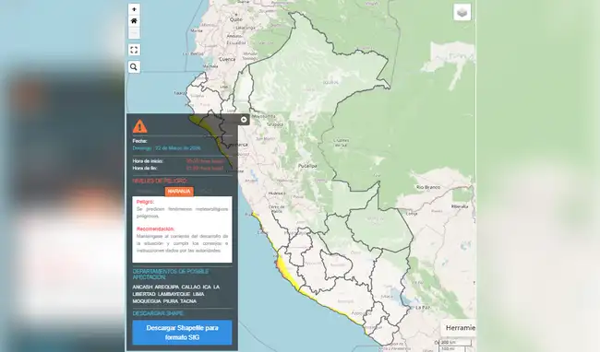
Task: Click the Recomendación heading
Action: [155, 229]
